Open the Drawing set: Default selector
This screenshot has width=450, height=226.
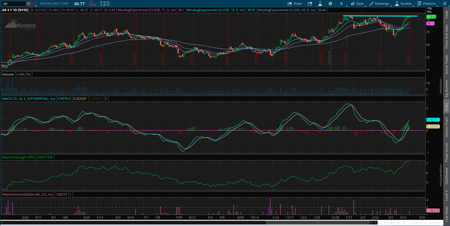click(x=425, y=223)
